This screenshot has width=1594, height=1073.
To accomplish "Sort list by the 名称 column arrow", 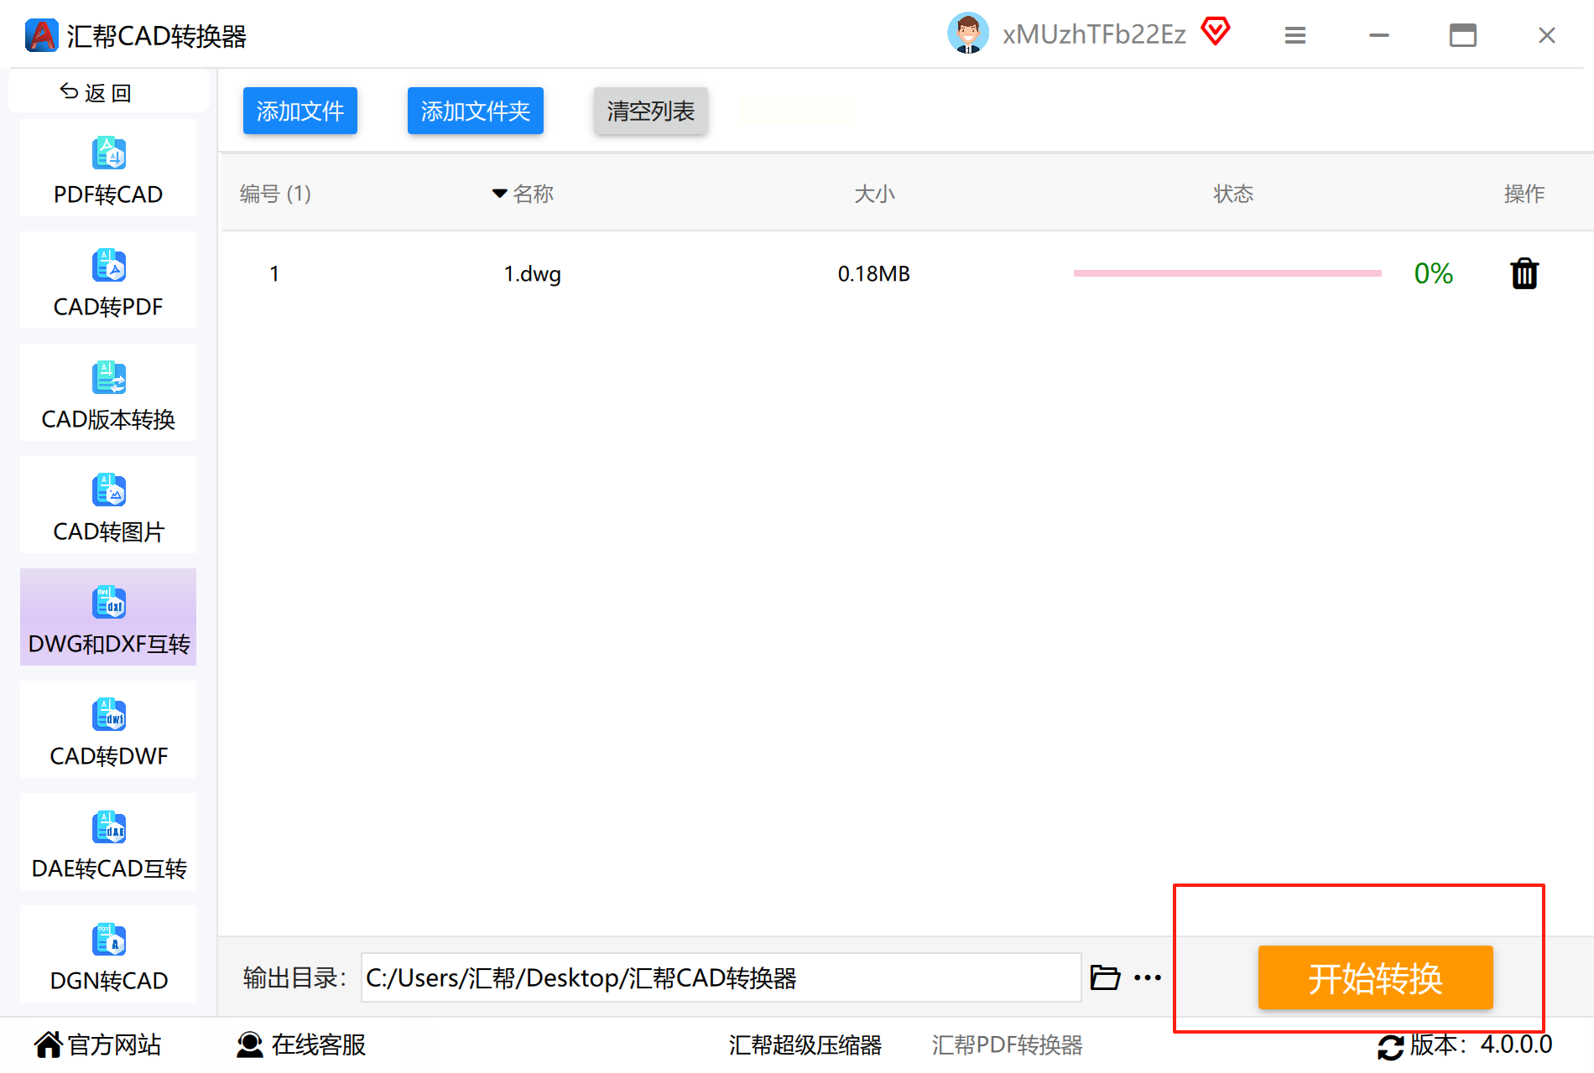I will 499,194.
